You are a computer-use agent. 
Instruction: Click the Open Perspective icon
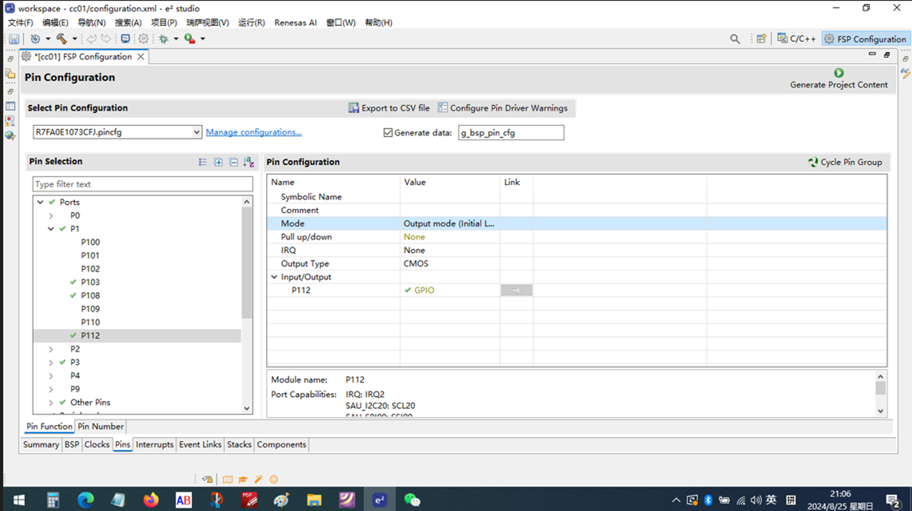click(x=761, y=39)
